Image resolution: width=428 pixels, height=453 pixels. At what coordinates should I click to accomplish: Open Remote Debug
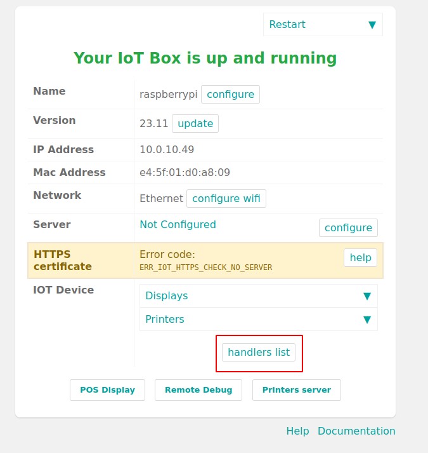pyautogui.click(x=198, y=390)
